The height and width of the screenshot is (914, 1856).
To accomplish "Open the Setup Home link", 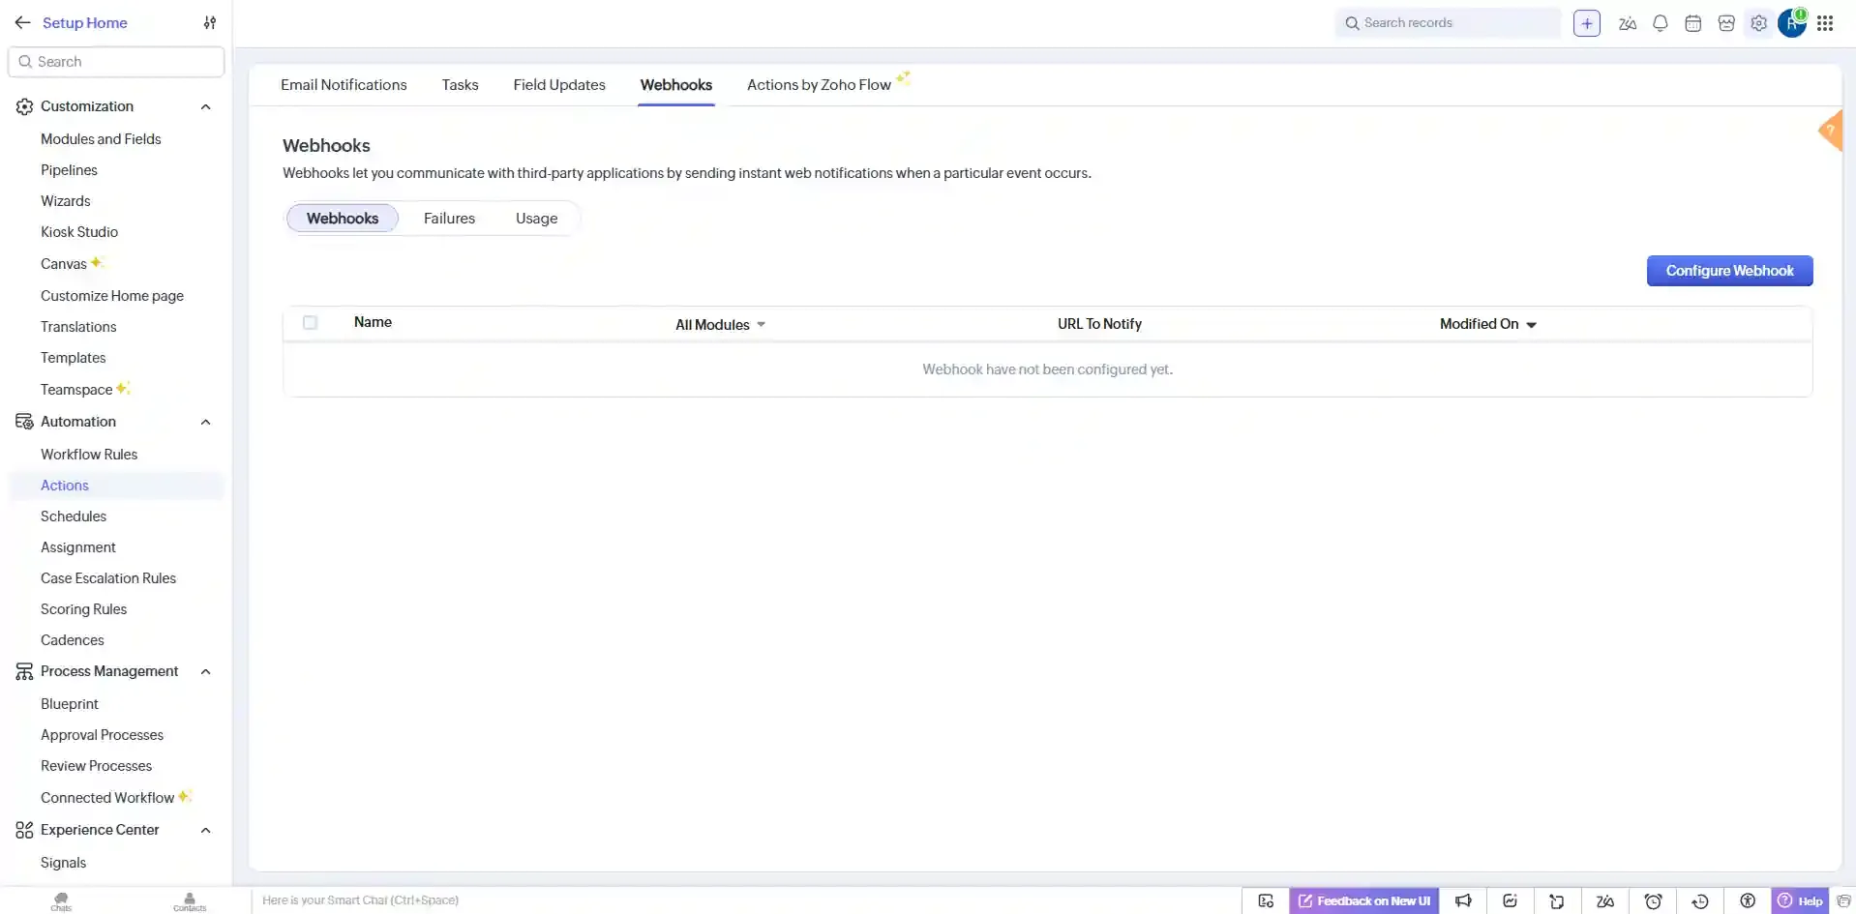I will coord(85,22).
